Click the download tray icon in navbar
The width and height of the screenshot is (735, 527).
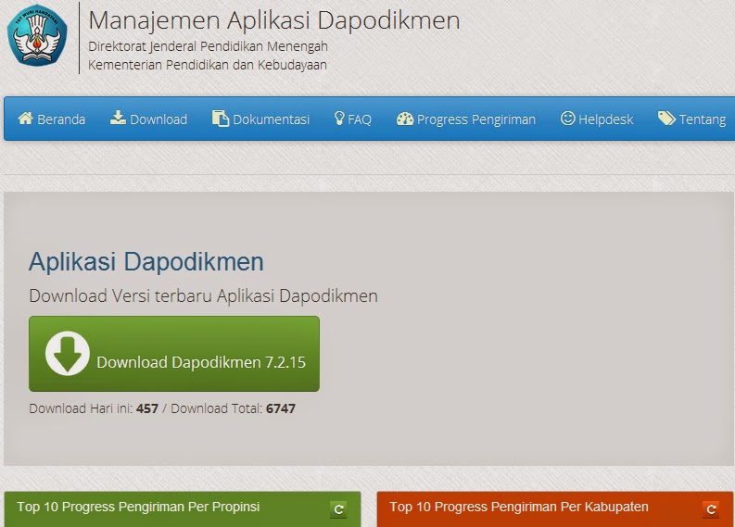118,118
